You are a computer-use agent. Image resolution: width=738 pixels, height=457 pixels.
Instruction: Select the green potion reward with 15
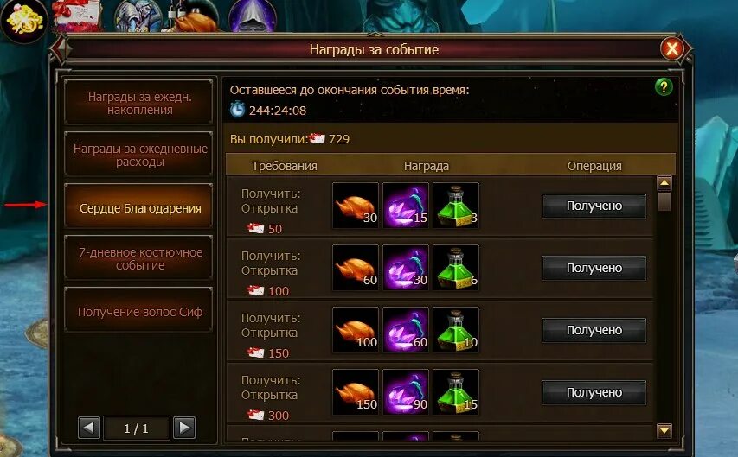(456, 391)
